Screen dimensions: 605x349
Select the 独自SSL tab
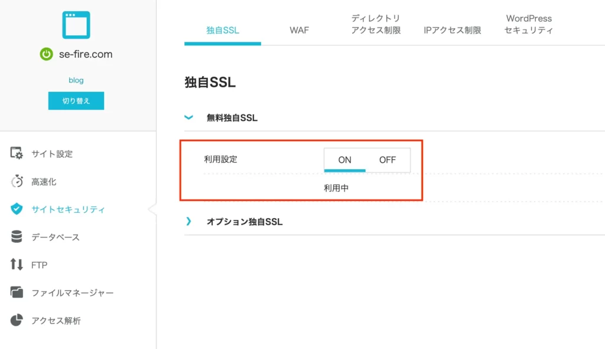223,30
